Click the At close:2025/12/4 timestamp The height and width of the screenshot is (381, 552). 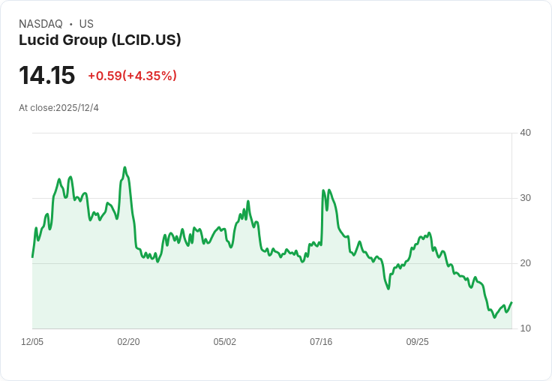58,108
